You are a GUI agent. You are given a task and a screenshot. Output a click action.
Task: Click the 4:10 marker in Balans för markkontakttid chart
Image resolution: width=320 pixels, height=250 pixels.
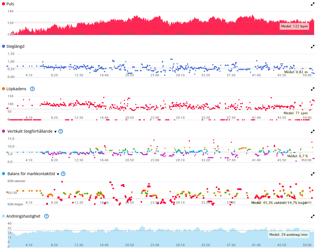tap(29, 203)
